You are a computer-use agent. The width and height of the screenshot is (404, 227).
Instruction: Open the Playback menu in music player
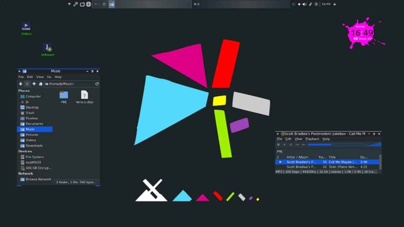point(312,139)
